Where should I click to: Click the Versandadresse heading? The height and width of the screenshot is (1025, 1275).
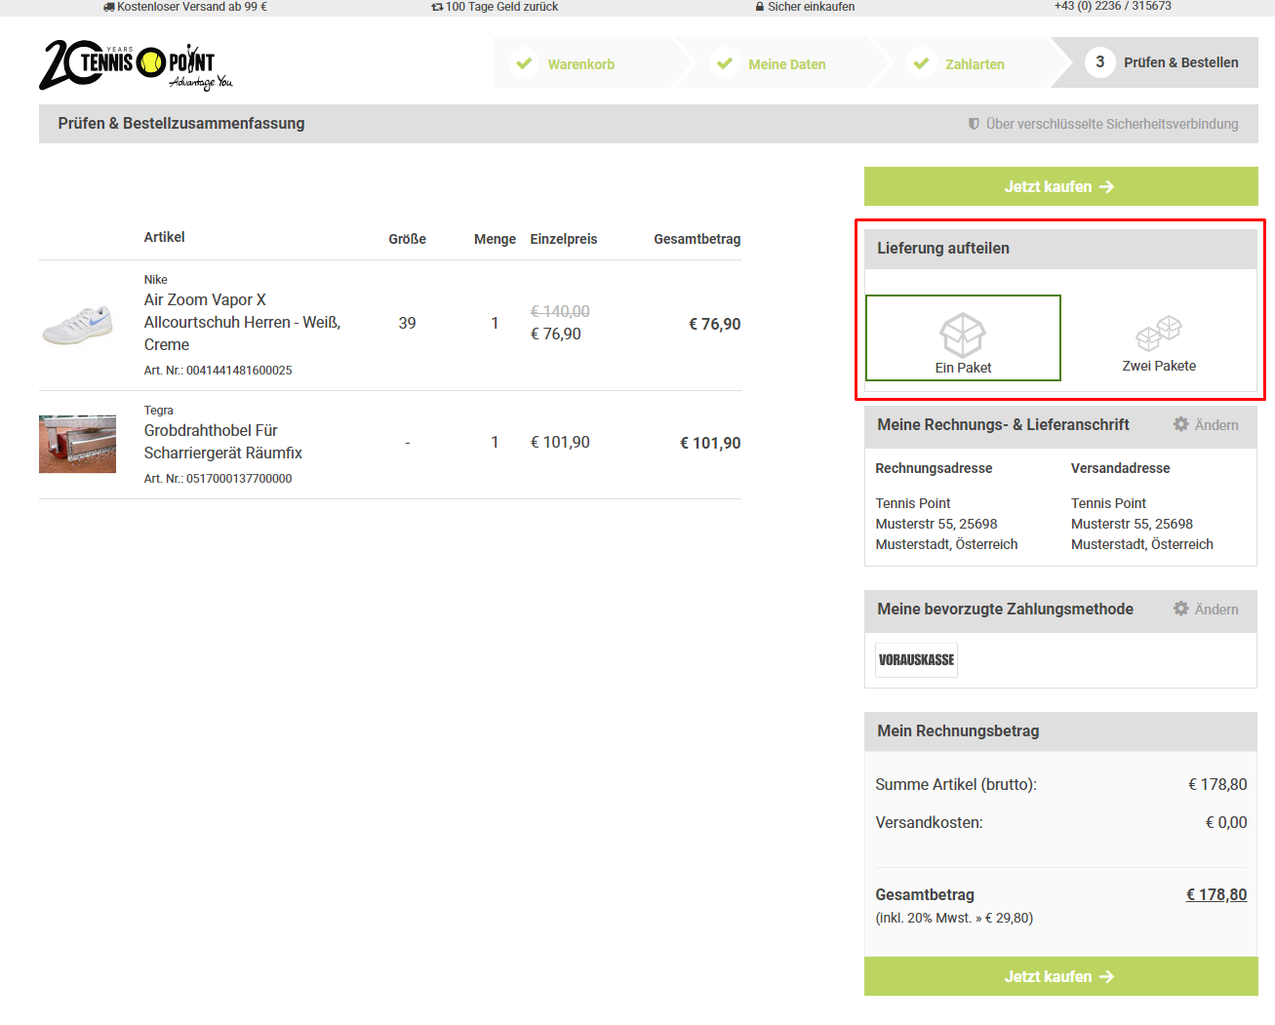click(x=1120, y=468)
